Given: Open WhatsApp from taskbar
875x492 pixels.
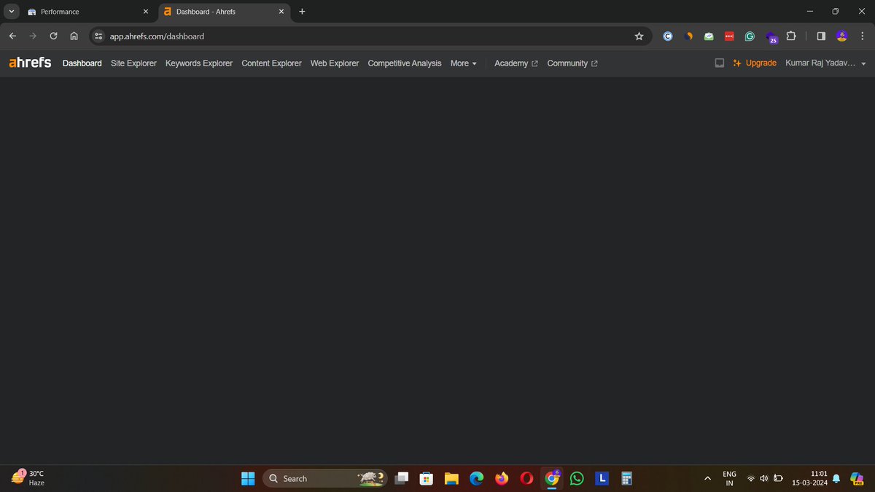Looking at the screenshot, I should pyautogui.click(x=577, y=478).
